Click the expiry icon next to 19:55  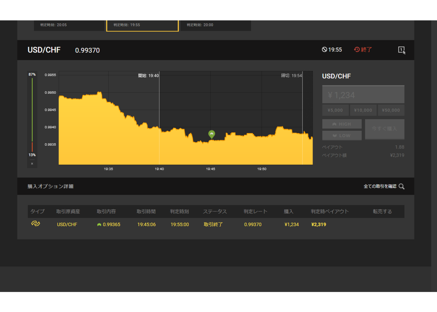[324, 50]
